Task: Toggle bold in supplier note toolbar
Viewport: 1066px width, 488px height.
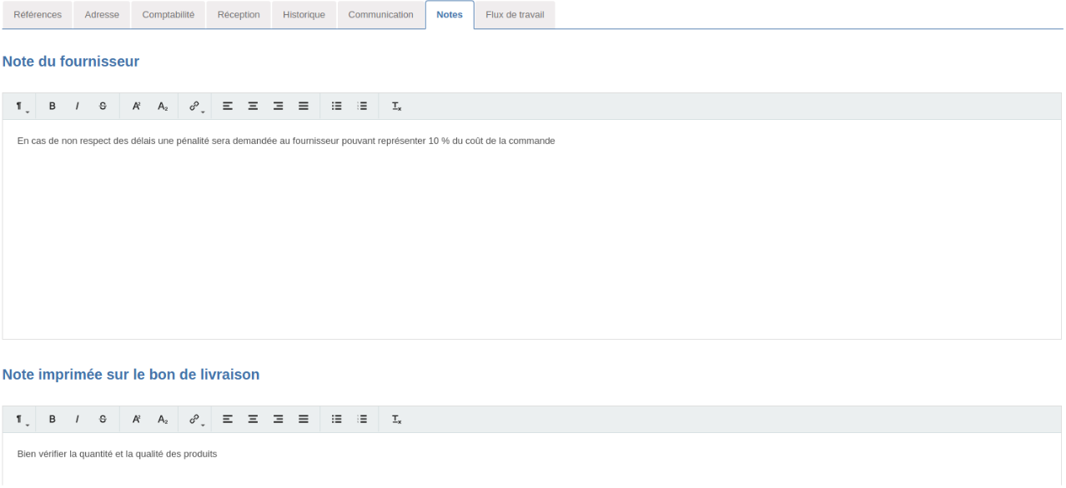Action: pos(53,107)
